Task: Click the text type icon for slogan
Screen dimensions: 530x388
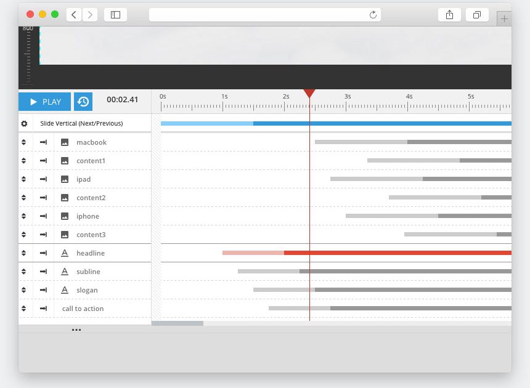Action: point(65,289)
